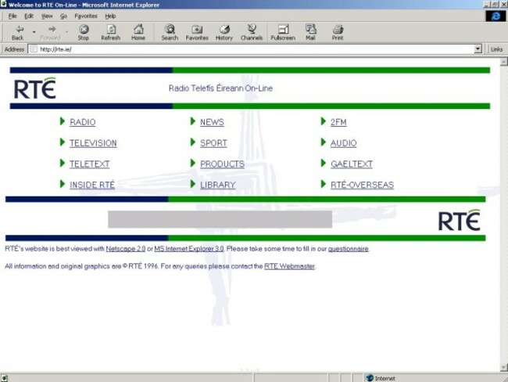Click the Back toolbar button
This screenshot has height=382, width=508.
[x=18, y=32]
